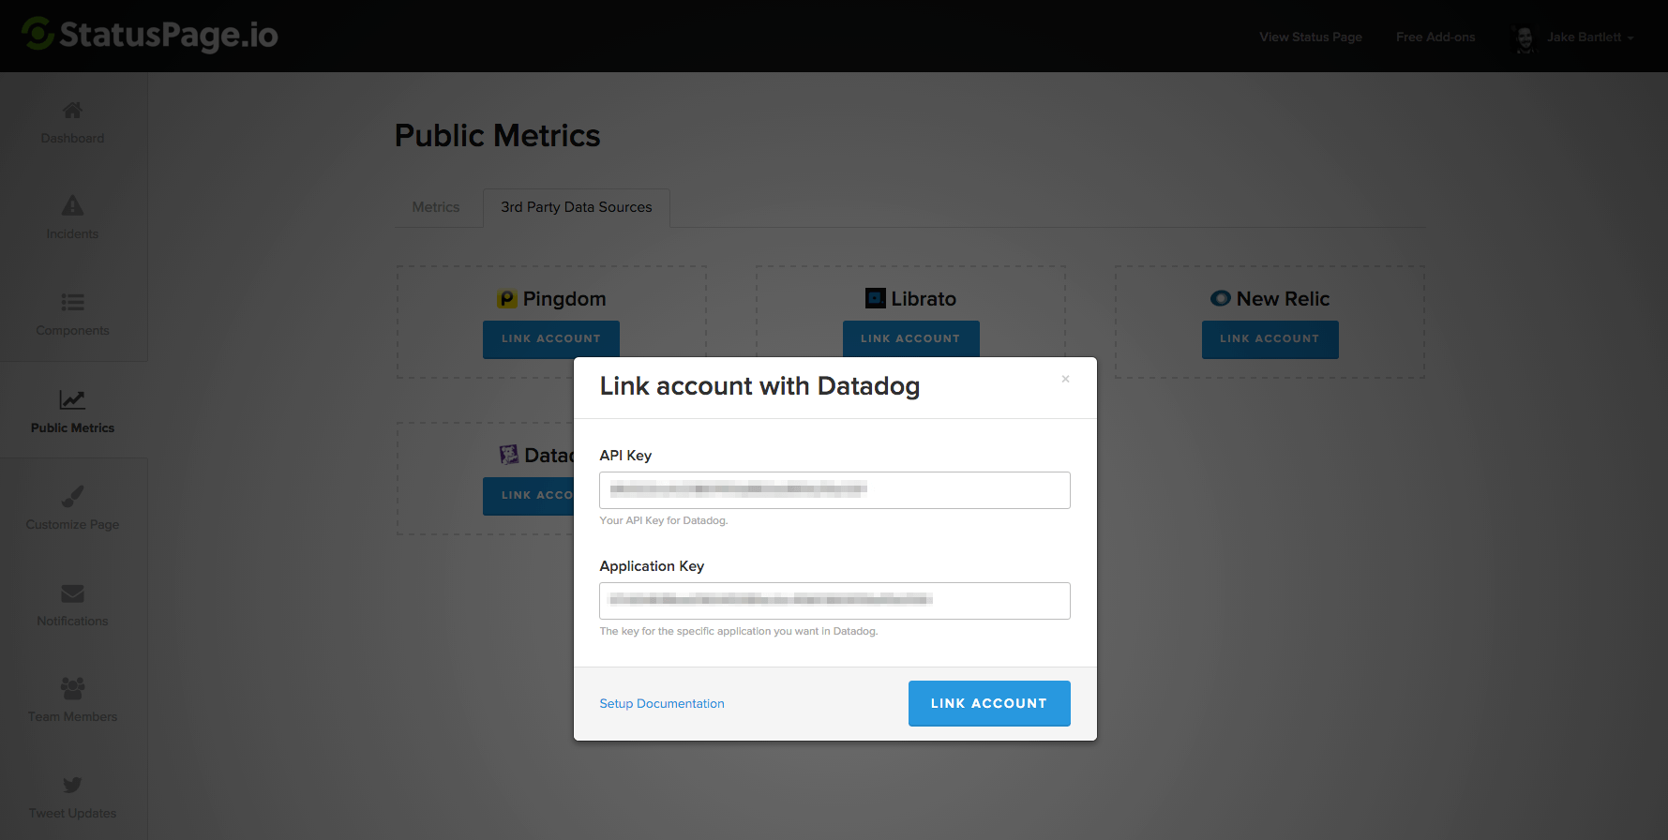
Task: Click the Team Members sidebar label
Action: pyautogui.click(x=72, y=717)
